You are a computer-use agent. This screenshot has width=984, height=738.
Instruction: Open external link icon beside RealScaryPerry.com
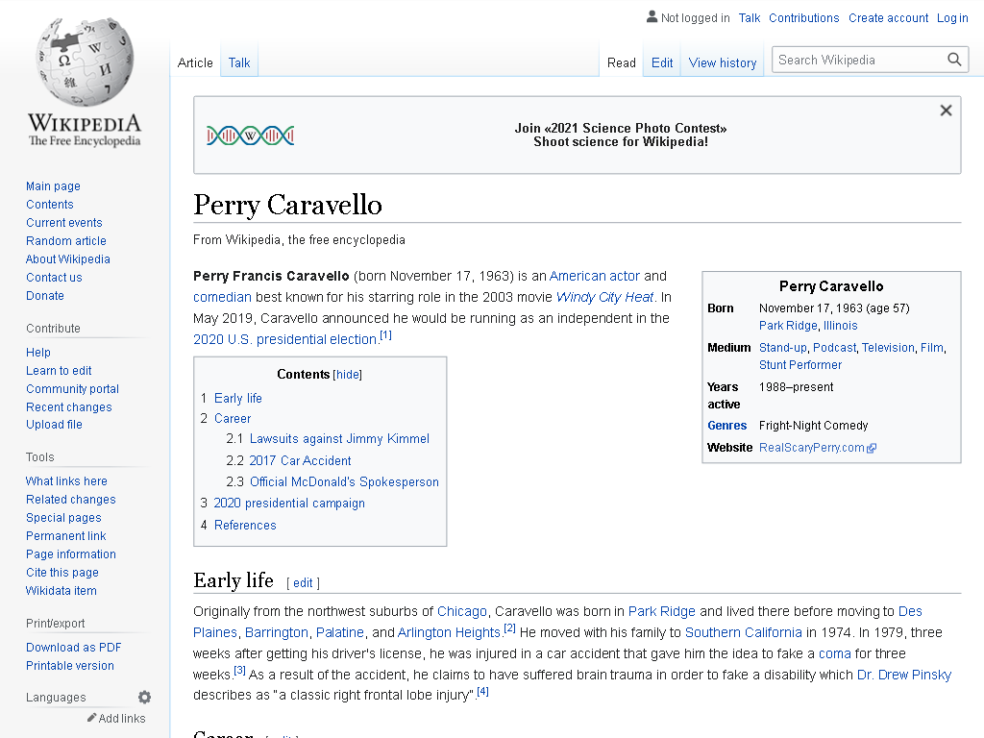tap(872, 448)
